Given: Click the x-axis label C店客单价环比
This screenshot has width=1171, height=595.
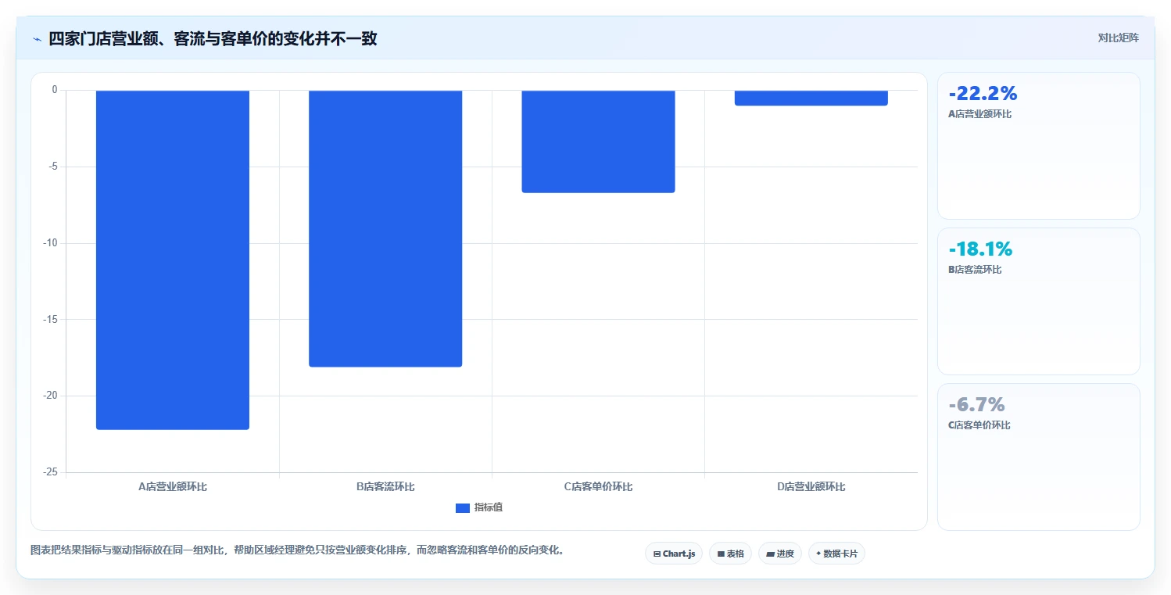Looking at the screenshot, I should point(598,486).
